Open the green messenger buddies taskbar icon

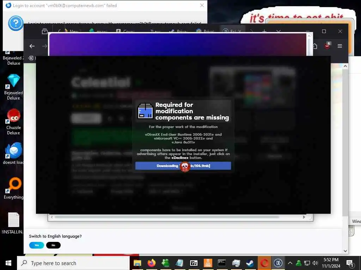(165, 263)
